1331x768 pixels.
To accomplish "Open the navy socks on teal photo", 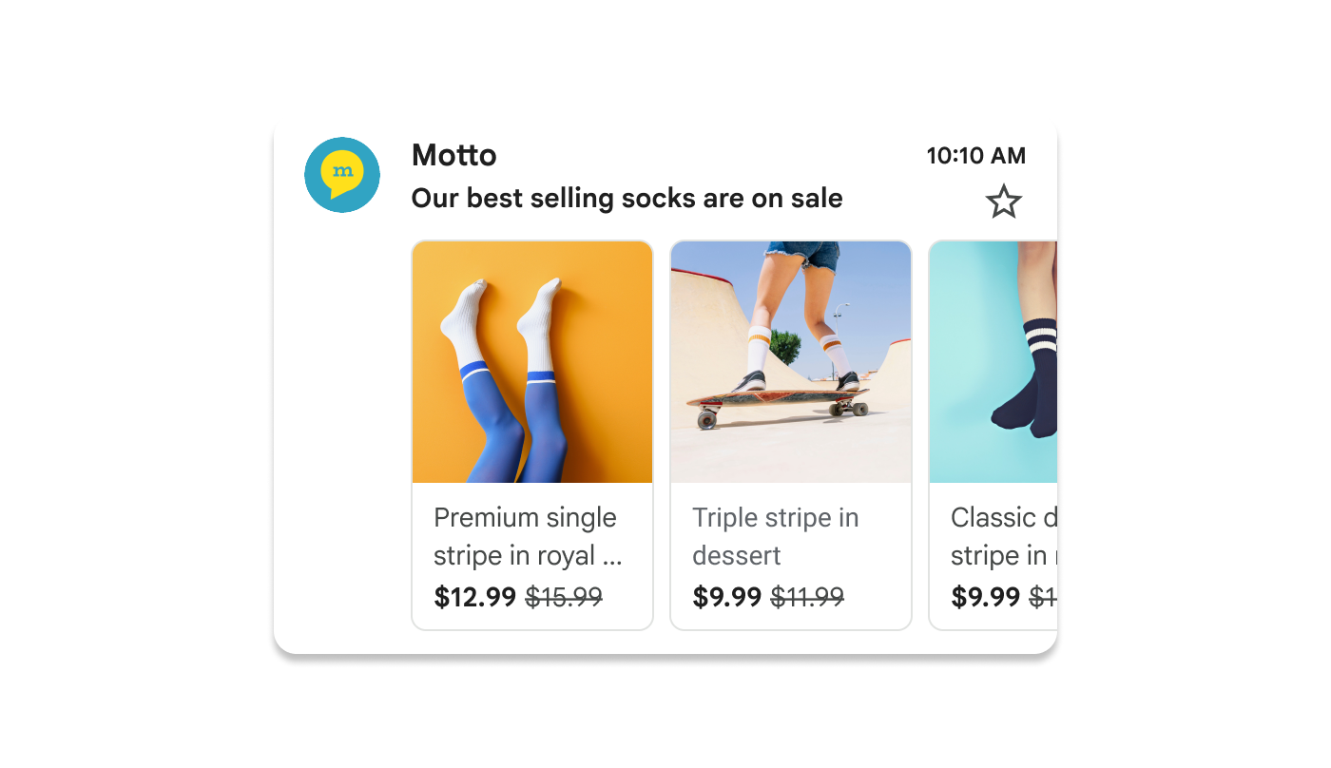I will coord(993,361).
